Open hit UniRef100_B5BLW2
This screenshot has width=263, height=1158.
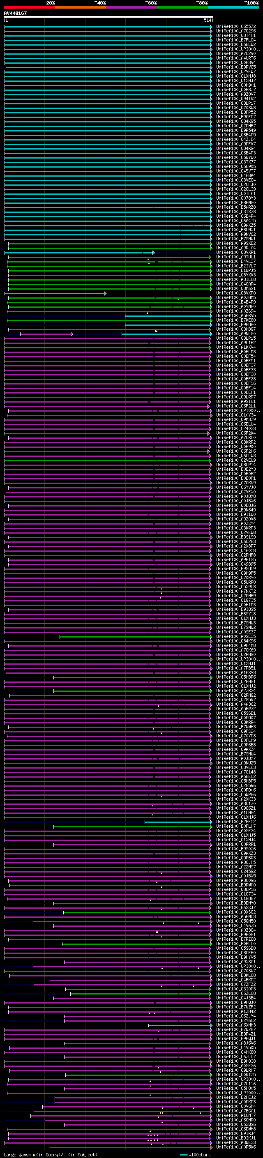(236, 44)
